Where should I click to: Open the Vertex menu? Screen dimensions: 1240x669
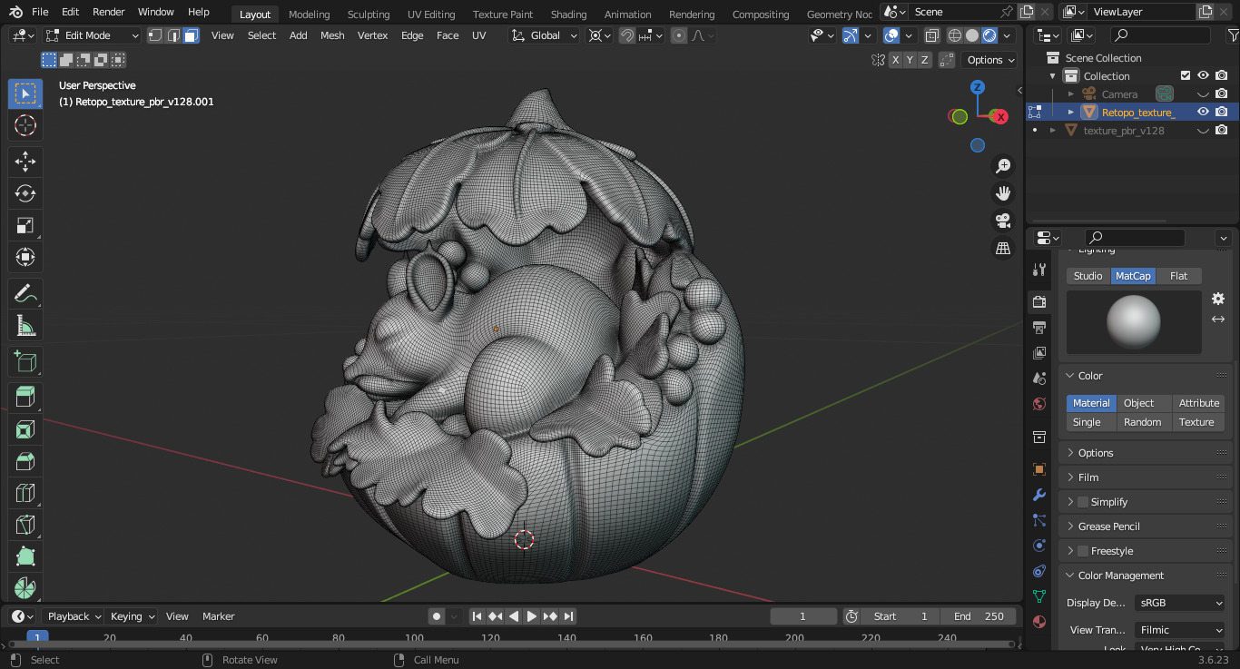pos(372,35)
